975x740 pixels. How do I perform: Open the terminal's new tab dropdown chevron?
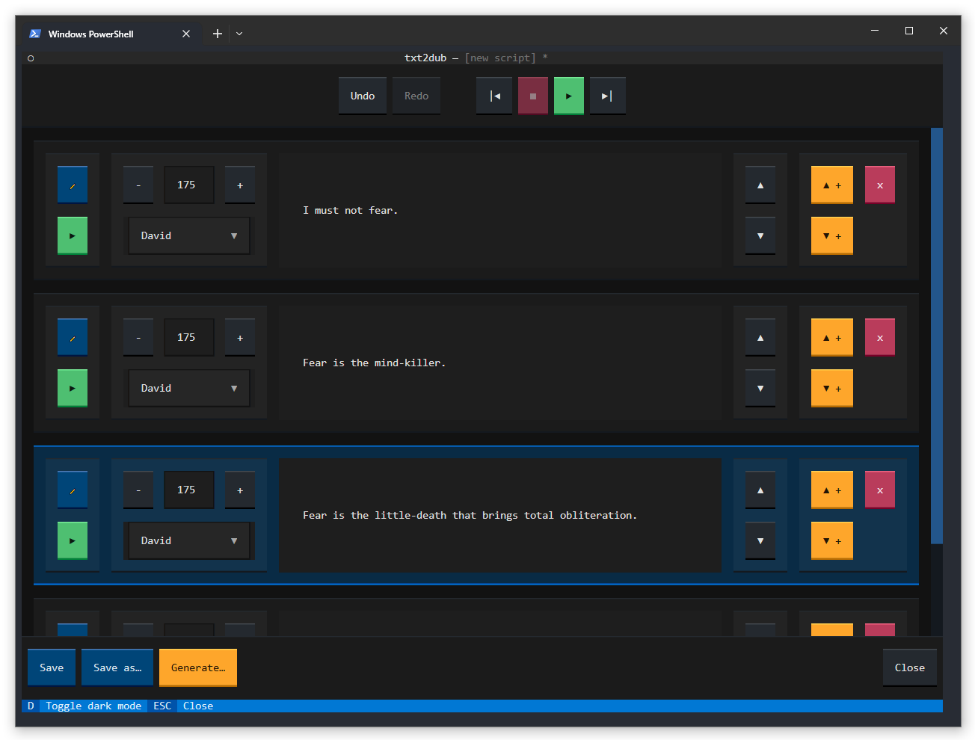pyautogui.click(x=239, y=33)
